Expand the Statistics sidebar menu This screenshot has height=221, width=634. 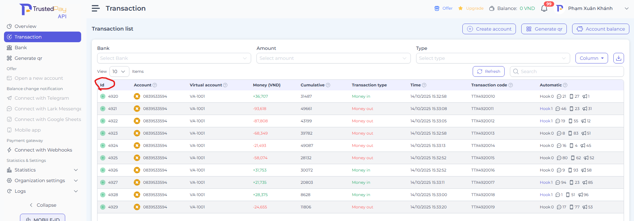pyautogui.click(x=42, y=170)
